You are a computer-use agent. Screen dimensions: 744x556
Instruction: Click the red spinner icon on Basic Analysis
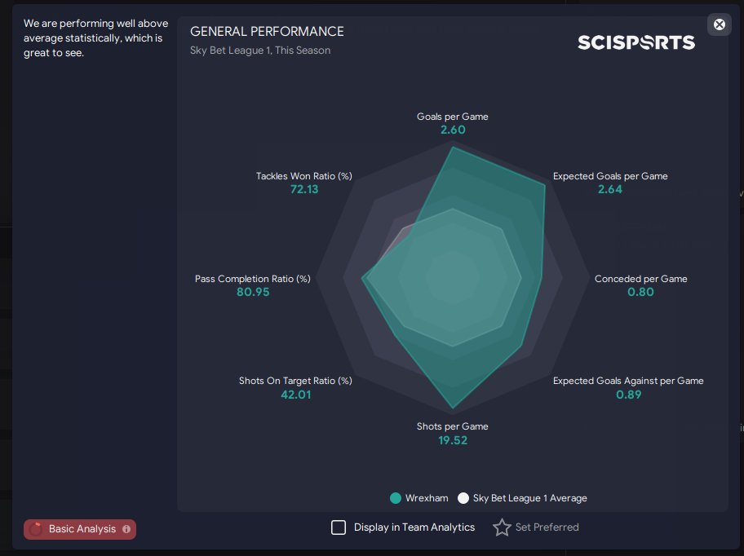[x=36, y=529]
